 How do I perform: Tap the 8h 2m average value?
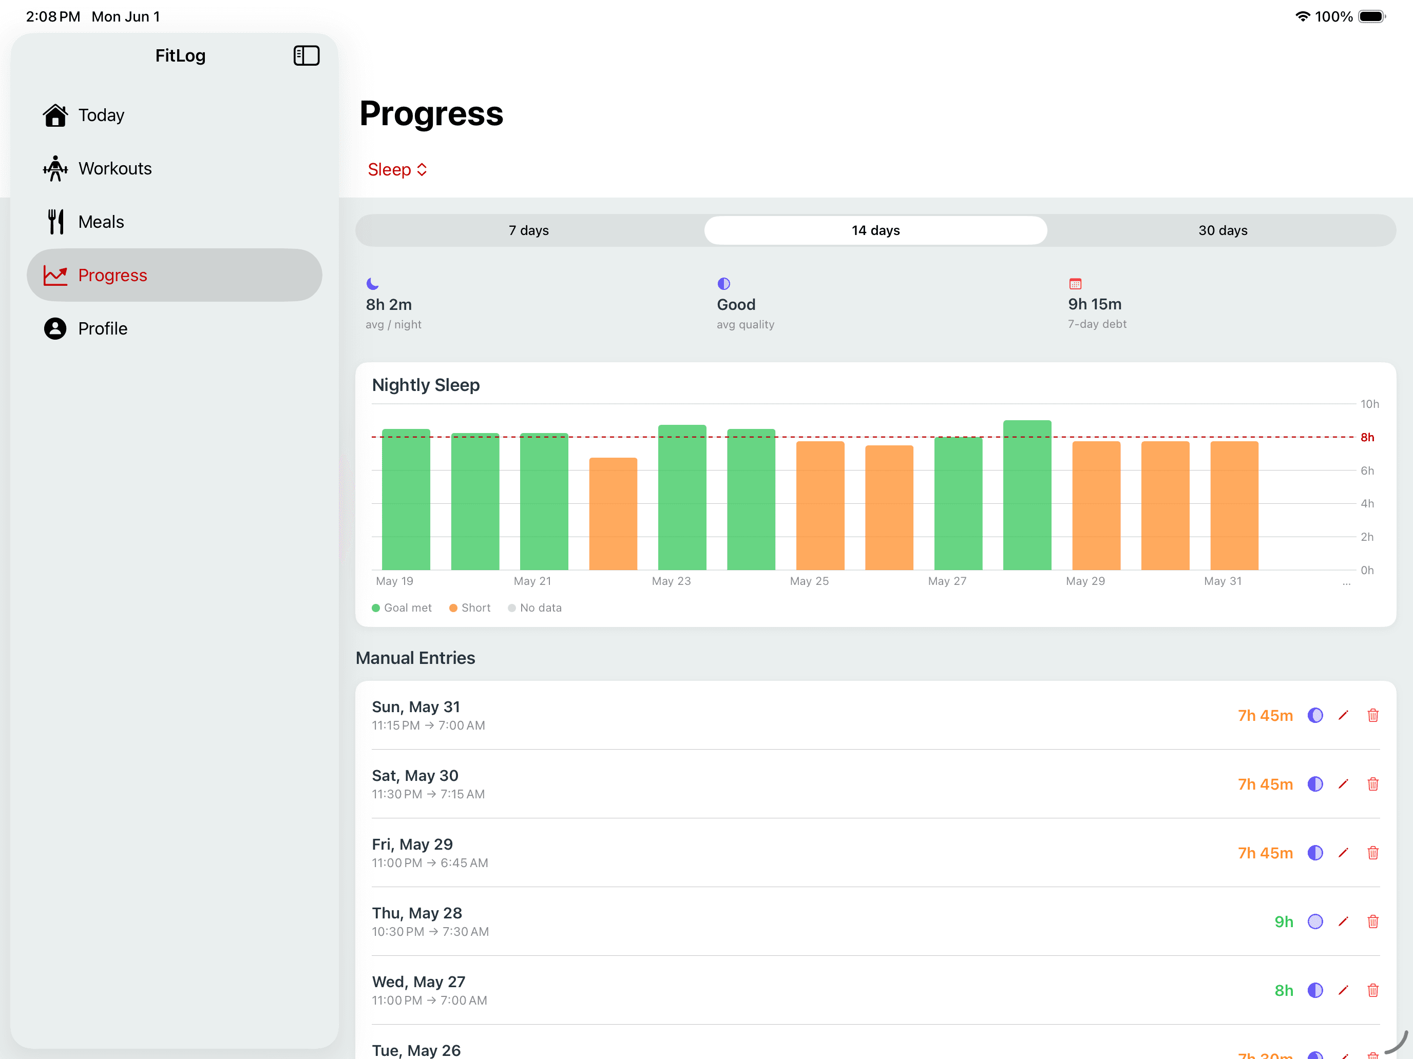(389, 304)
